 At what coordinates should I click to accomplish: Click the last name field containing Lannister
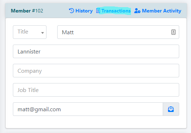pyautogui.click(x=96, y=51)
